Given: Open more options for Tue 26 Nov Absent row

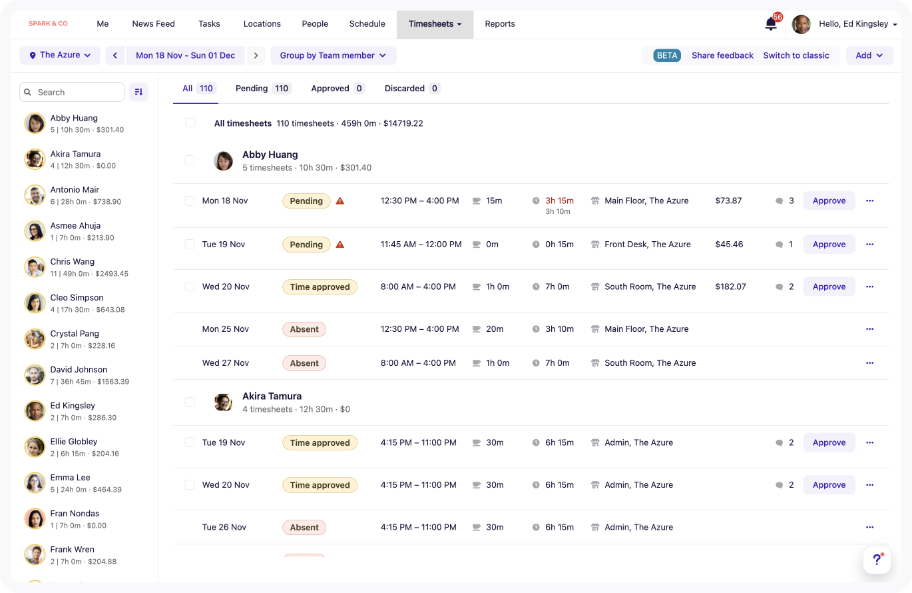Looking at the screenshot, I should pos(869,527).
